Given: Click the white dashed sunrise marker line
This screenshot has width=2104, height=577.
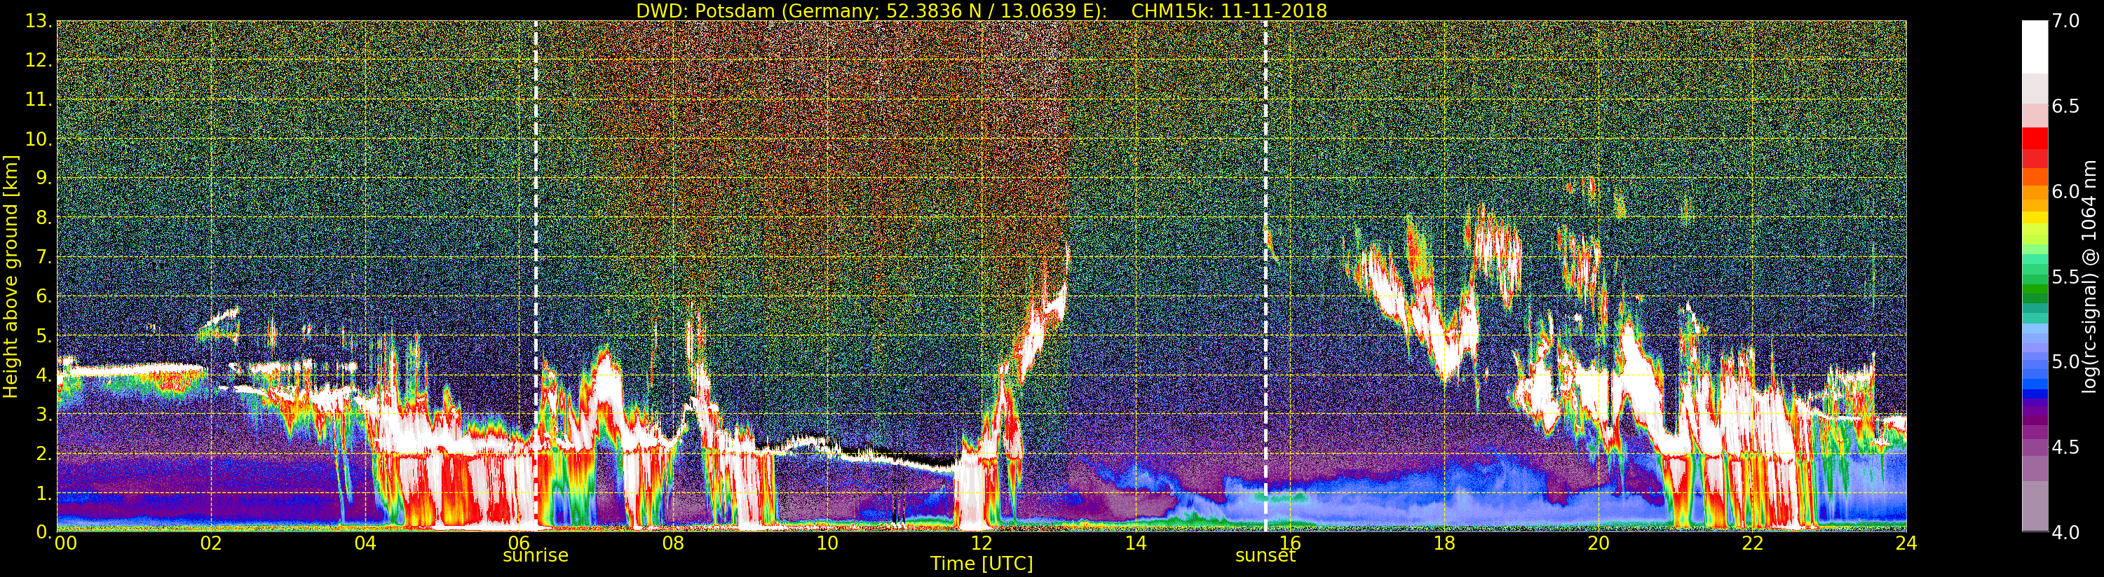Looking at the screenshot, I should (x=536, y=276).
